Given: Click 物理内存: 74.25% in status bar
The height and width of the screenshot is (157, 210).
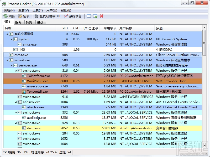Looking at the screenshot, I should point(44,152).
